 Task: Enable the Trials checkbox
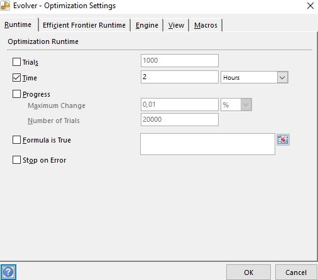point(16,62)
